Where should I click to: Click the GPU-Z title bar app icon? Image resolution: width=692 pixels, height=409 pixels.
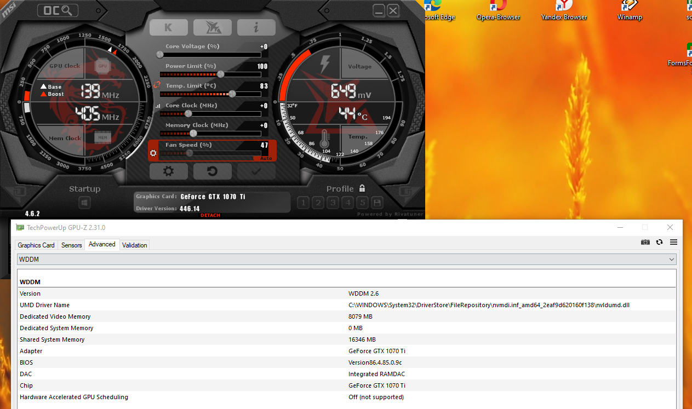pyautogui.click(x=20, y=227)
